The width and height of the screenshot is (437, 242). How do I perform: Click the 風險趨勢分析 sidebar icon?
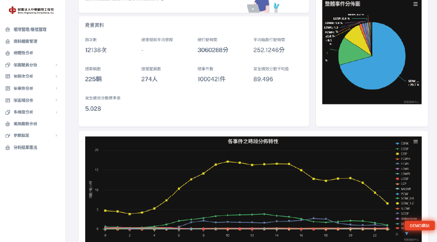click(x=8, y=124)
